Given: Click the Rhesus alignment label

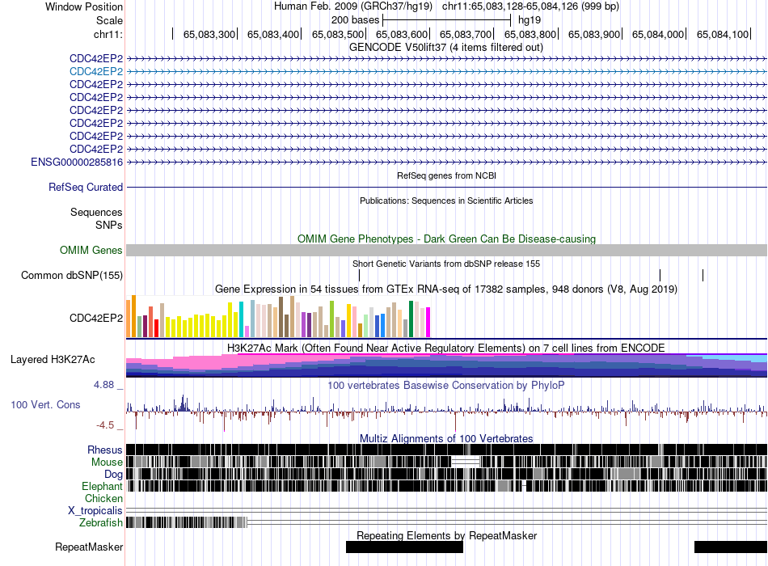Looking at the screenshot, I should pyautogui.click(x=105, y=450).
